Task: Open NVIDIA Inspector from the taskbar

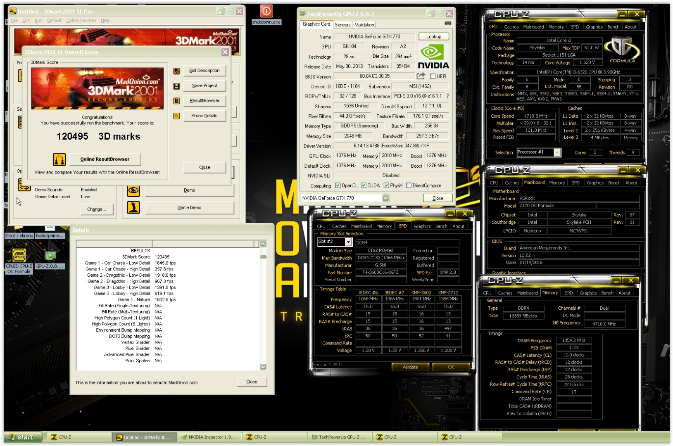Action: (x=209, y=437)
